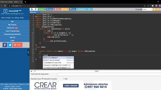Open Programming Questions in the sidebar
The image size is (161, 90).
pos(12,34)
